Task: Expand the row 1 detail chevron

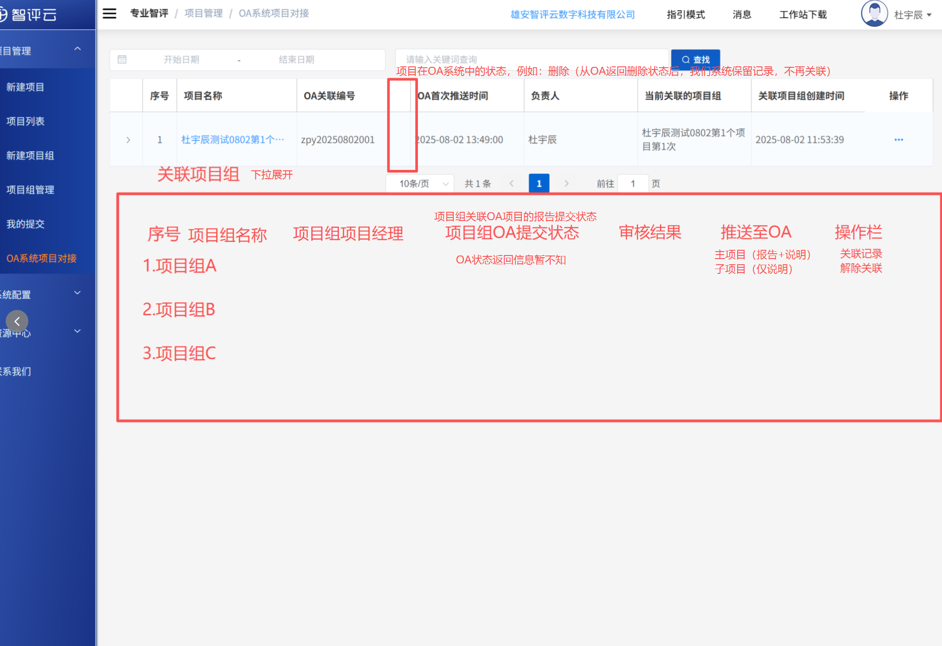Action: [128, 140]
